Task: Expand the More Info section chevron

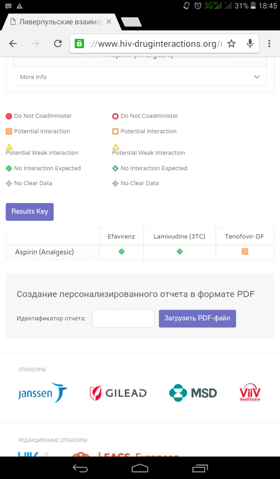Action: click(x=257, y=77)
